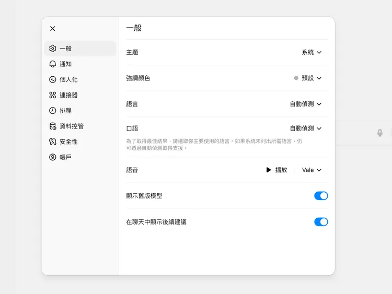Switch to the 連接器 tab
Viewport: 392px width, 294px height.
tap(80, 95)
